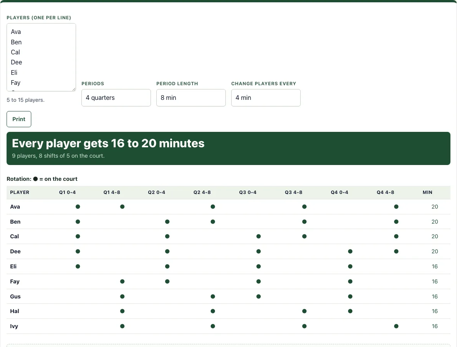Image resolution: width=457 pixels, height=347 pixels.
Task: Click Ben's on-court dot for Q2 0-4
Action: pos(167,222)
